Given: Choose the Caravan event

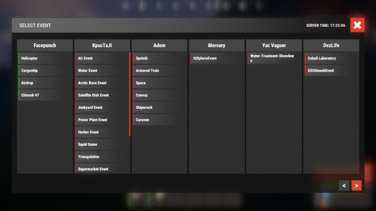Looking at the screenshot, I should coord(159,120).
